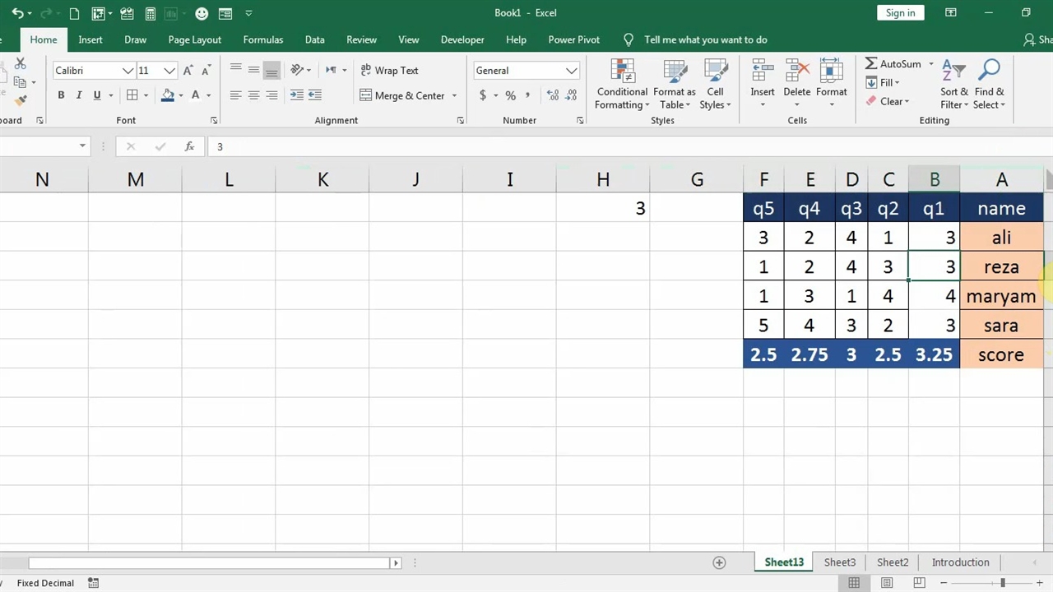
Task: Click the Insert function fx icon
Action: (x=189, y=146)
